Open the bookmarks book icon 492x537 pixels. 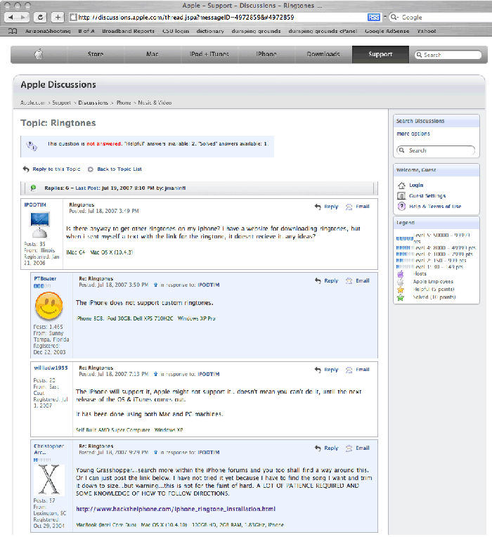[x=13, y=32]
